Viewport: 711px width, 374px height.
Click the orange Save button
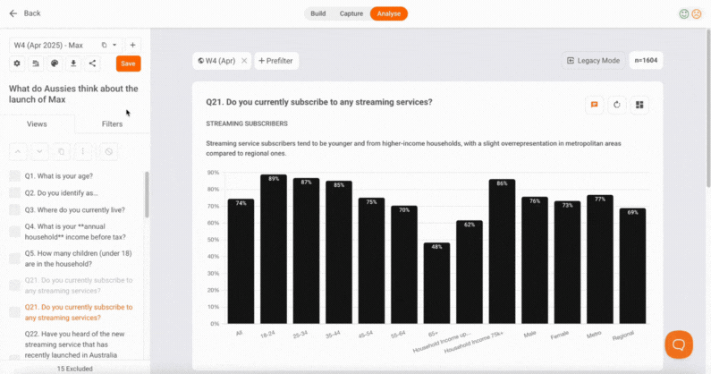[x=128, y=64]
